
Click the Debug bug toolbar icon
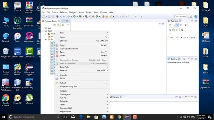68,16
